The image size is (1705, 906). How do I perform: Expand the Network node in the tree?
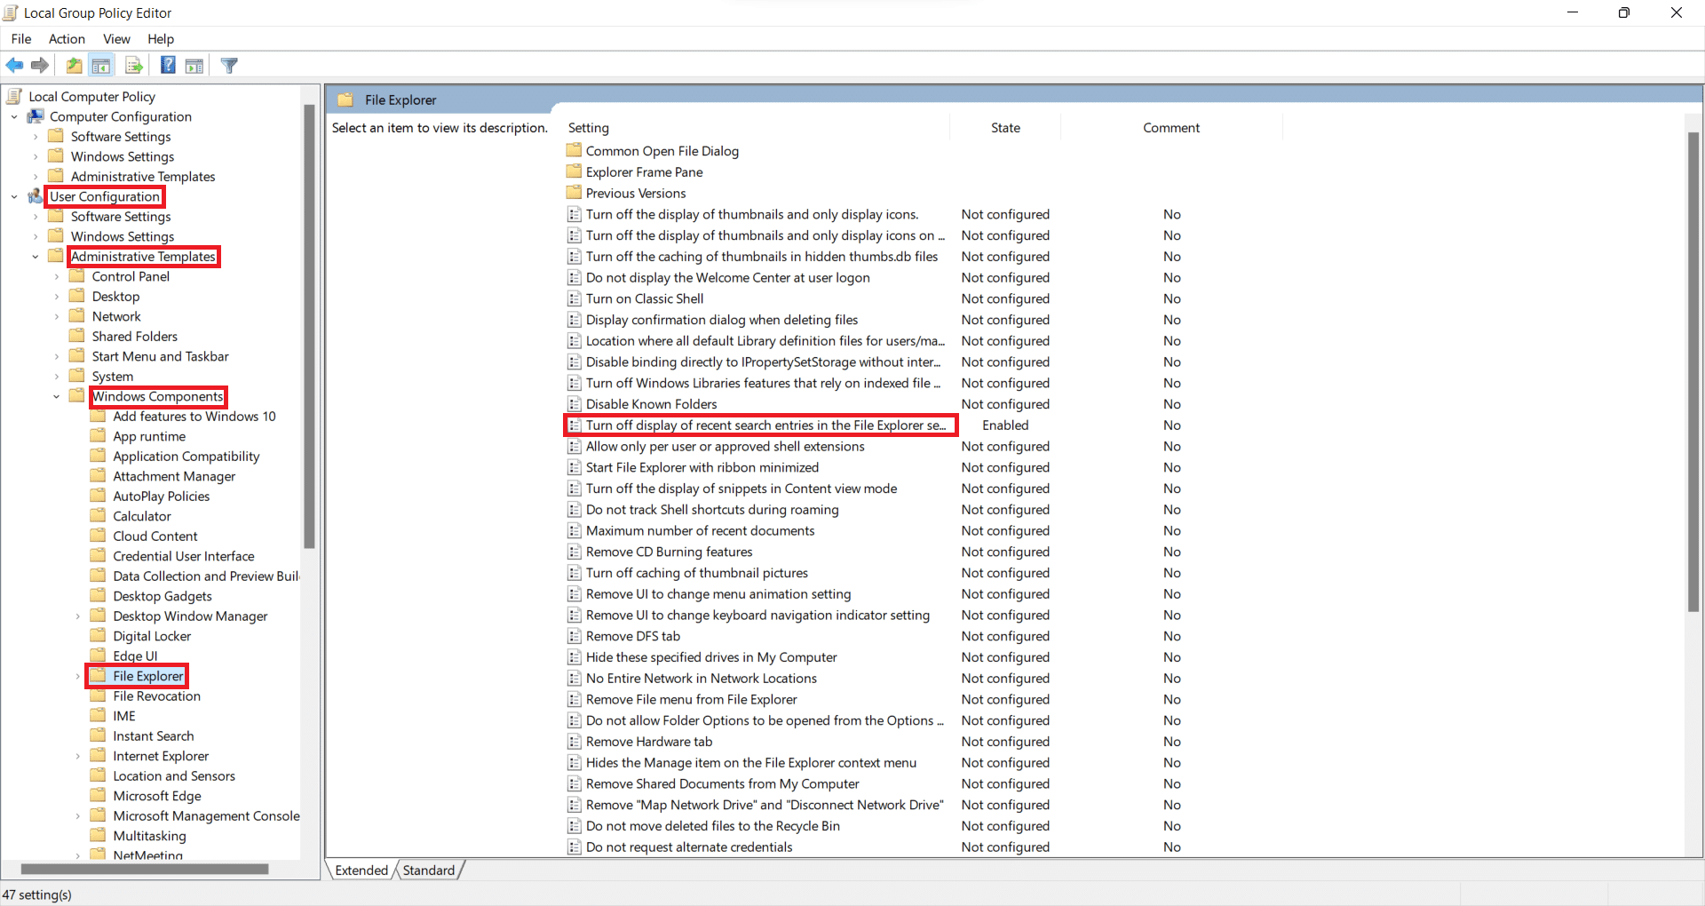click(57, 316)
